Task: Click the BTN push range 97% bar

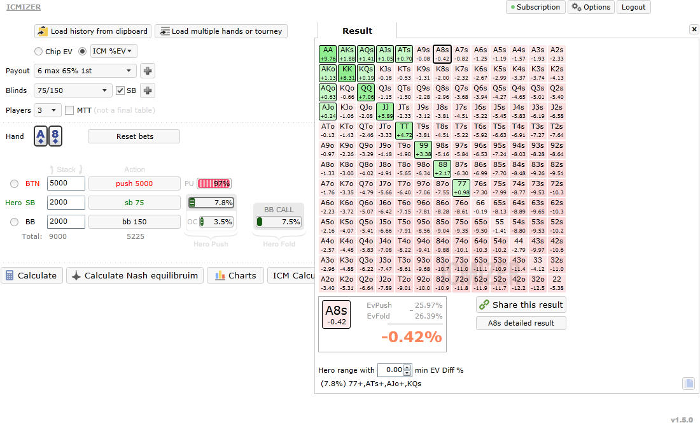Action: (214, 184)
